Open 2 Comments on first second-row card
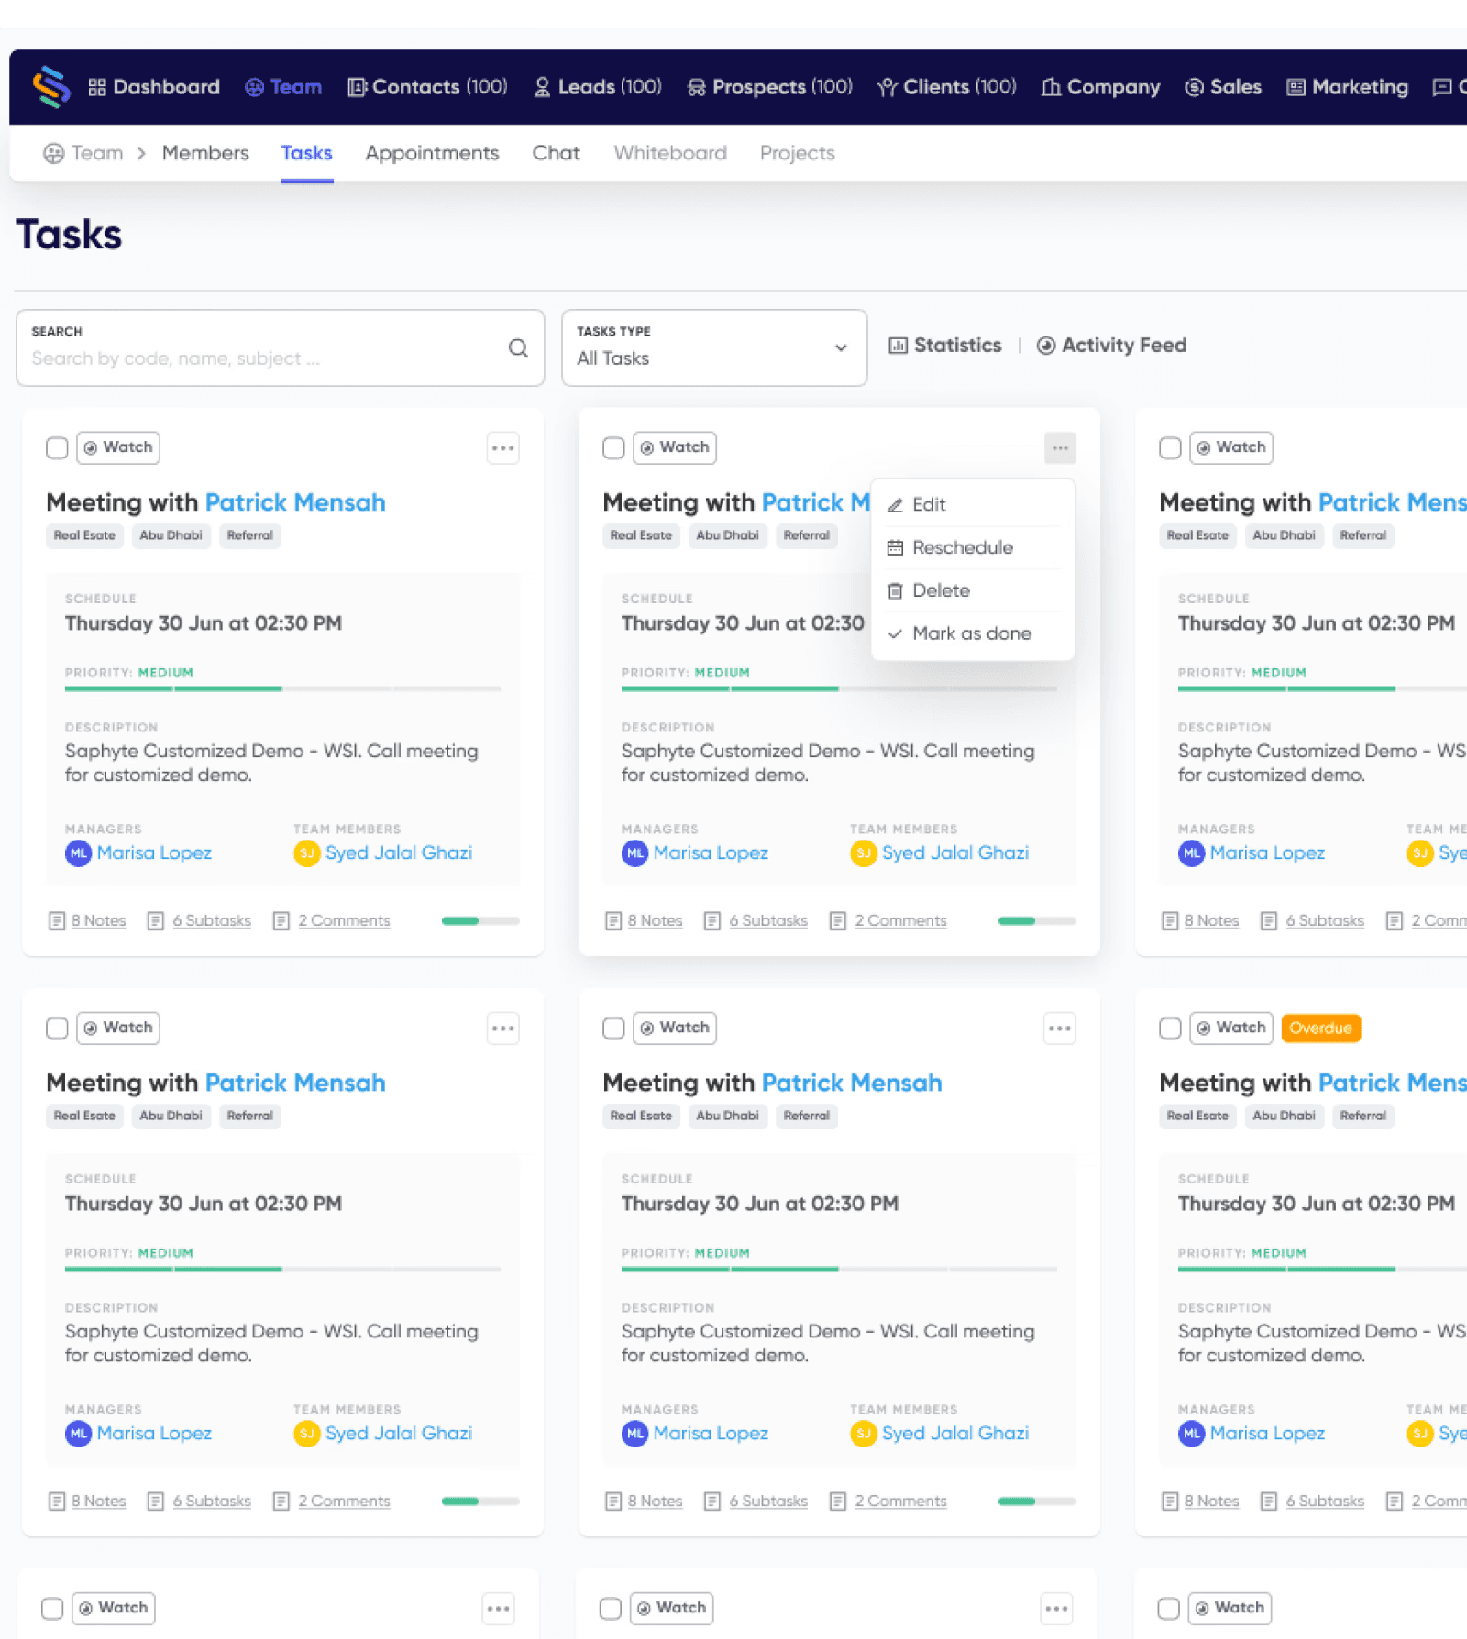 (x=332, y=1501)
